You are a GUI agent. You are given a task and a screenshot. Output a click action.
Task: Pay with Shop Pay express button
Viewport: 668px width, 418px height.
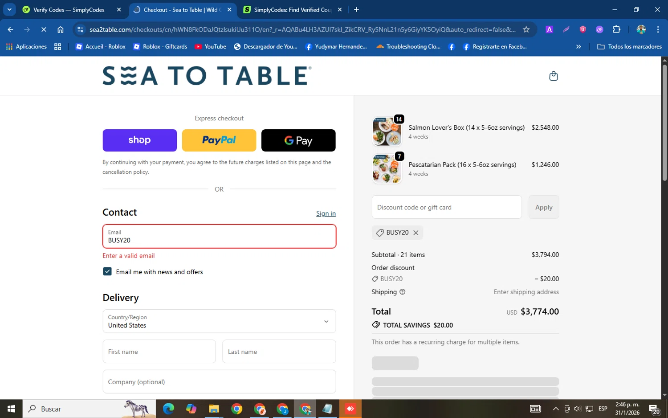pyautogui.click(x=139, y=140)
